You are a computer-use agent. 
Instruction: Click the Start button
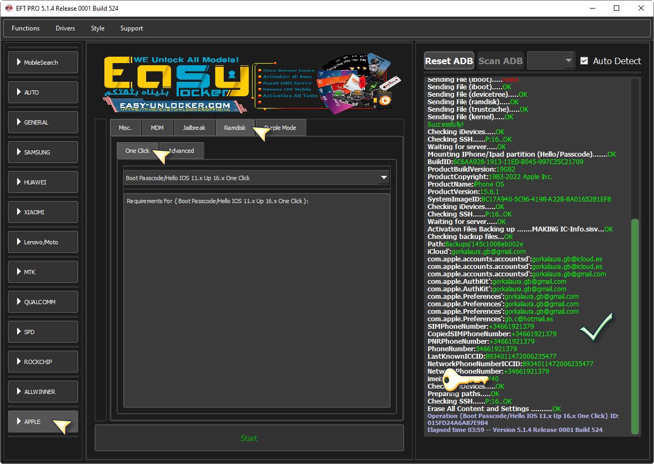(x=249, y=438)
